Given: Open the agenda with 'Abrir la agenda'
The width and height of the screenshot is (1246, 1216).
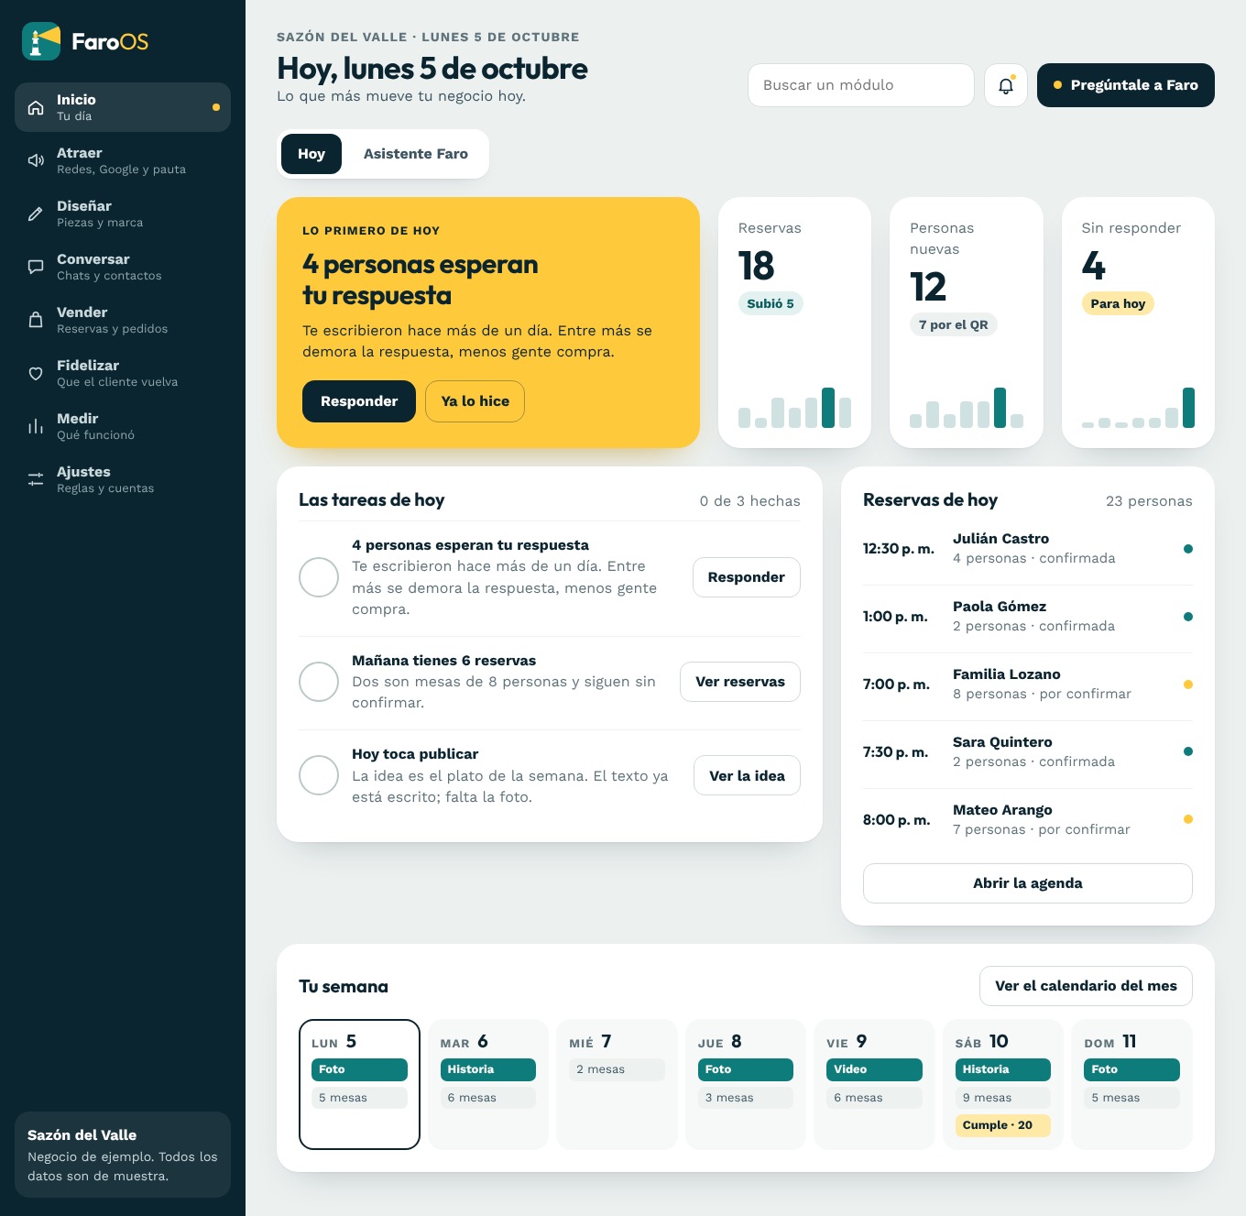Looking at the screenshot, I should 1027,883.
